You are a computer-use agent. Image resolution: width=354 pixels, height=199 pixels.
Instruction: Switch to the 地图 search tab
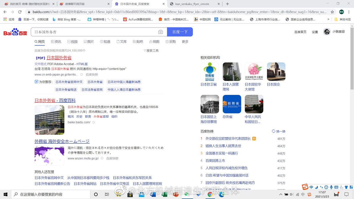154,42
